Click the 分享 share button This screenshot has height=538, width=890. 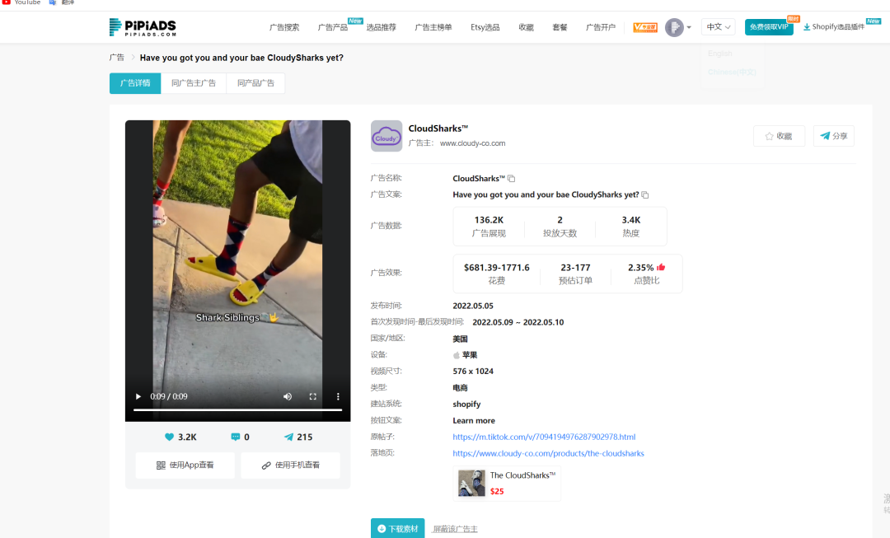click(834, 136)
